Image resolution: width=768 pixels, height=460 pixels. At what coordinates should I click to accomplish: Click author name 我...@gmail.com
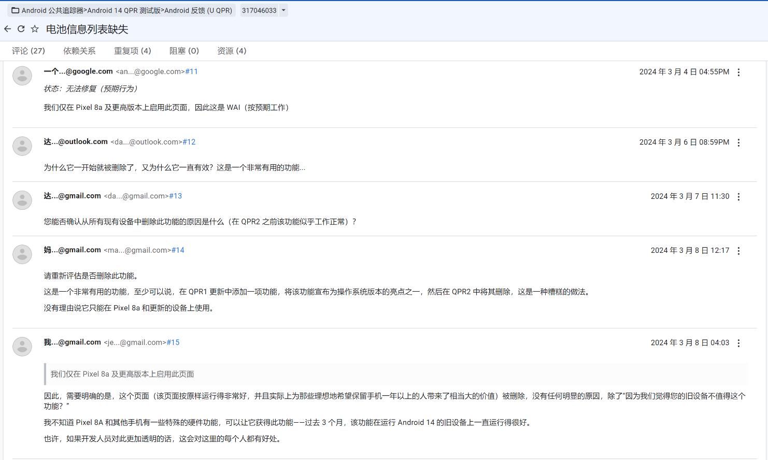tap(72, 342)
